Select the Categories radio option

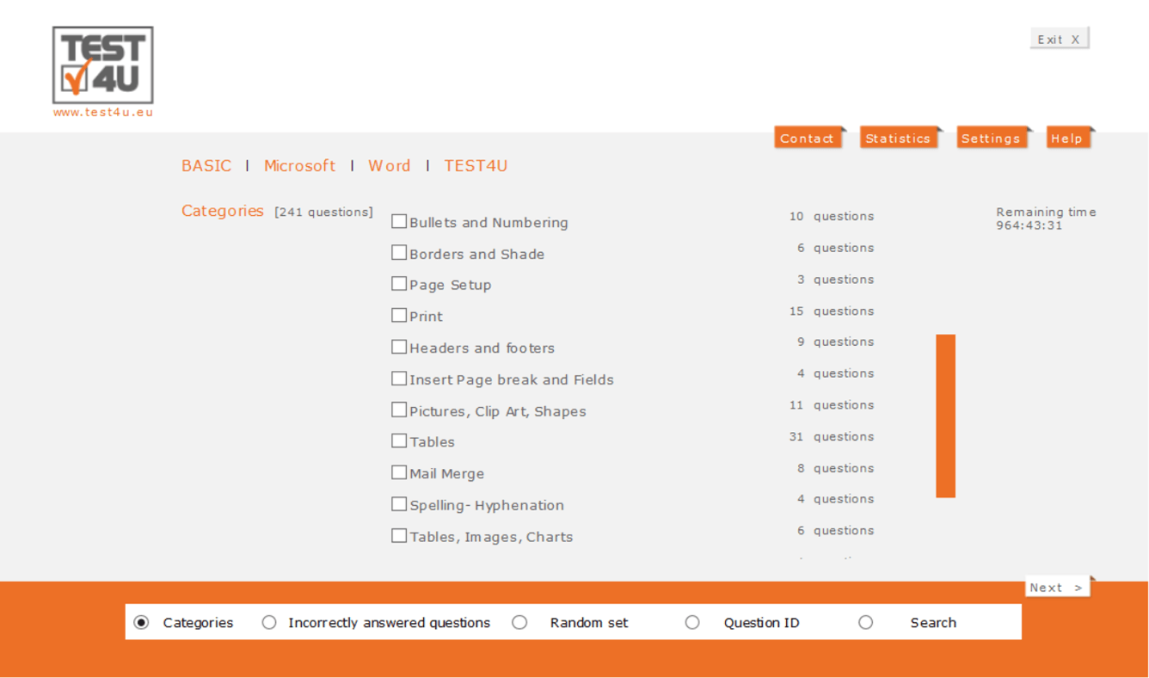(x=142, y=622)
